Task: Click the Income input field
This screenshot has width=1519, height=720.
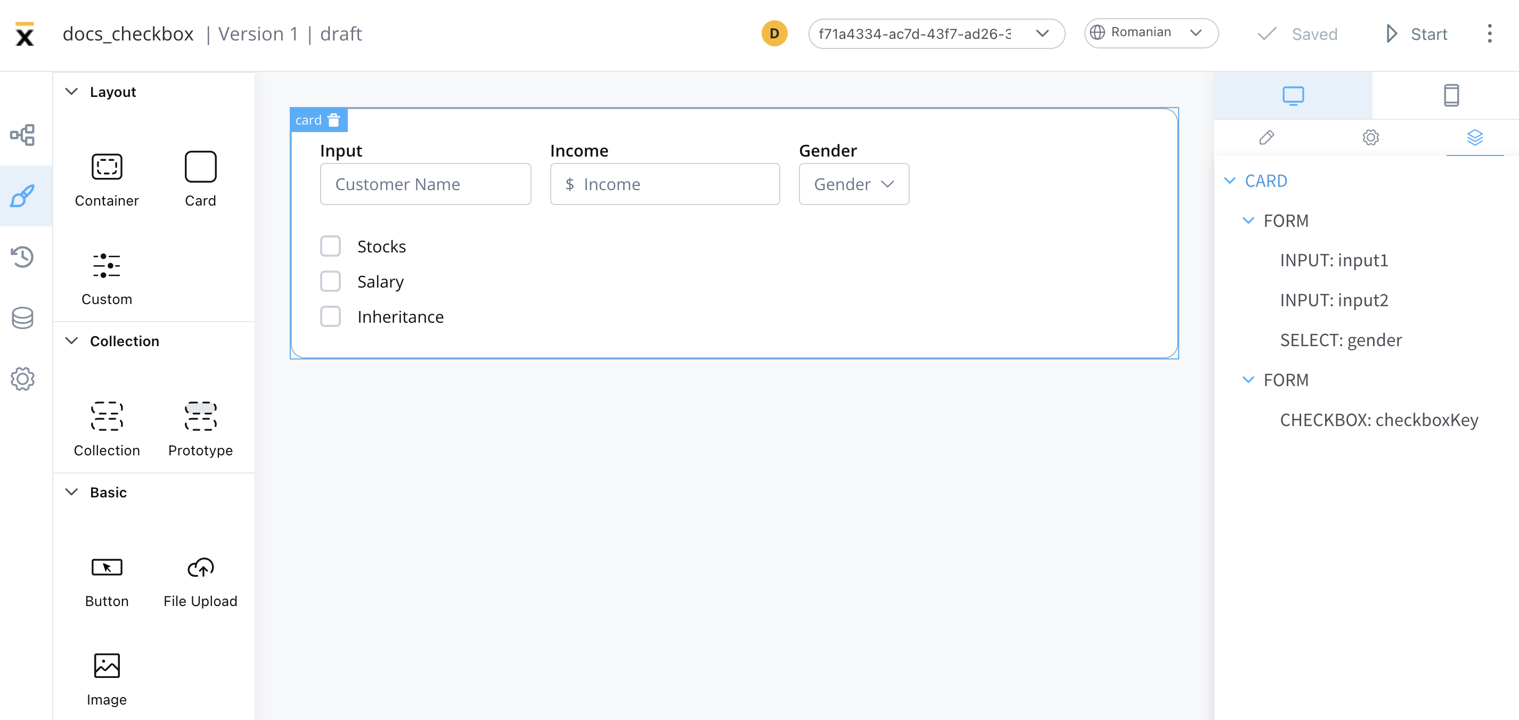Action: coord(665,184)
